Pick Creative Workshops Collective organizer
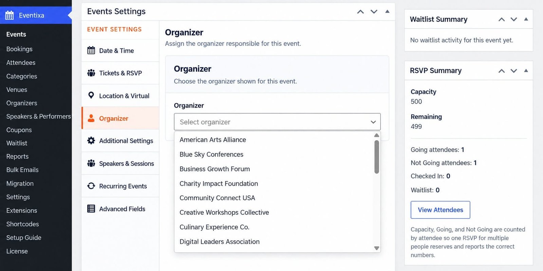The image size is (543, 271). 224,212
